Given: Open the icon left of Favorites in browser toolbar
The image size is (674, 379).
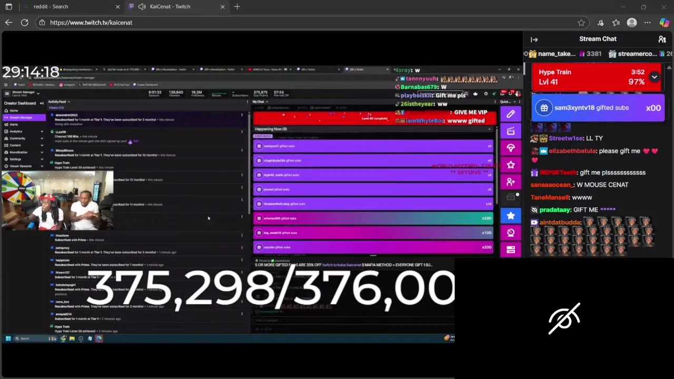Looking at the screenshot, I should click(600, 23).
